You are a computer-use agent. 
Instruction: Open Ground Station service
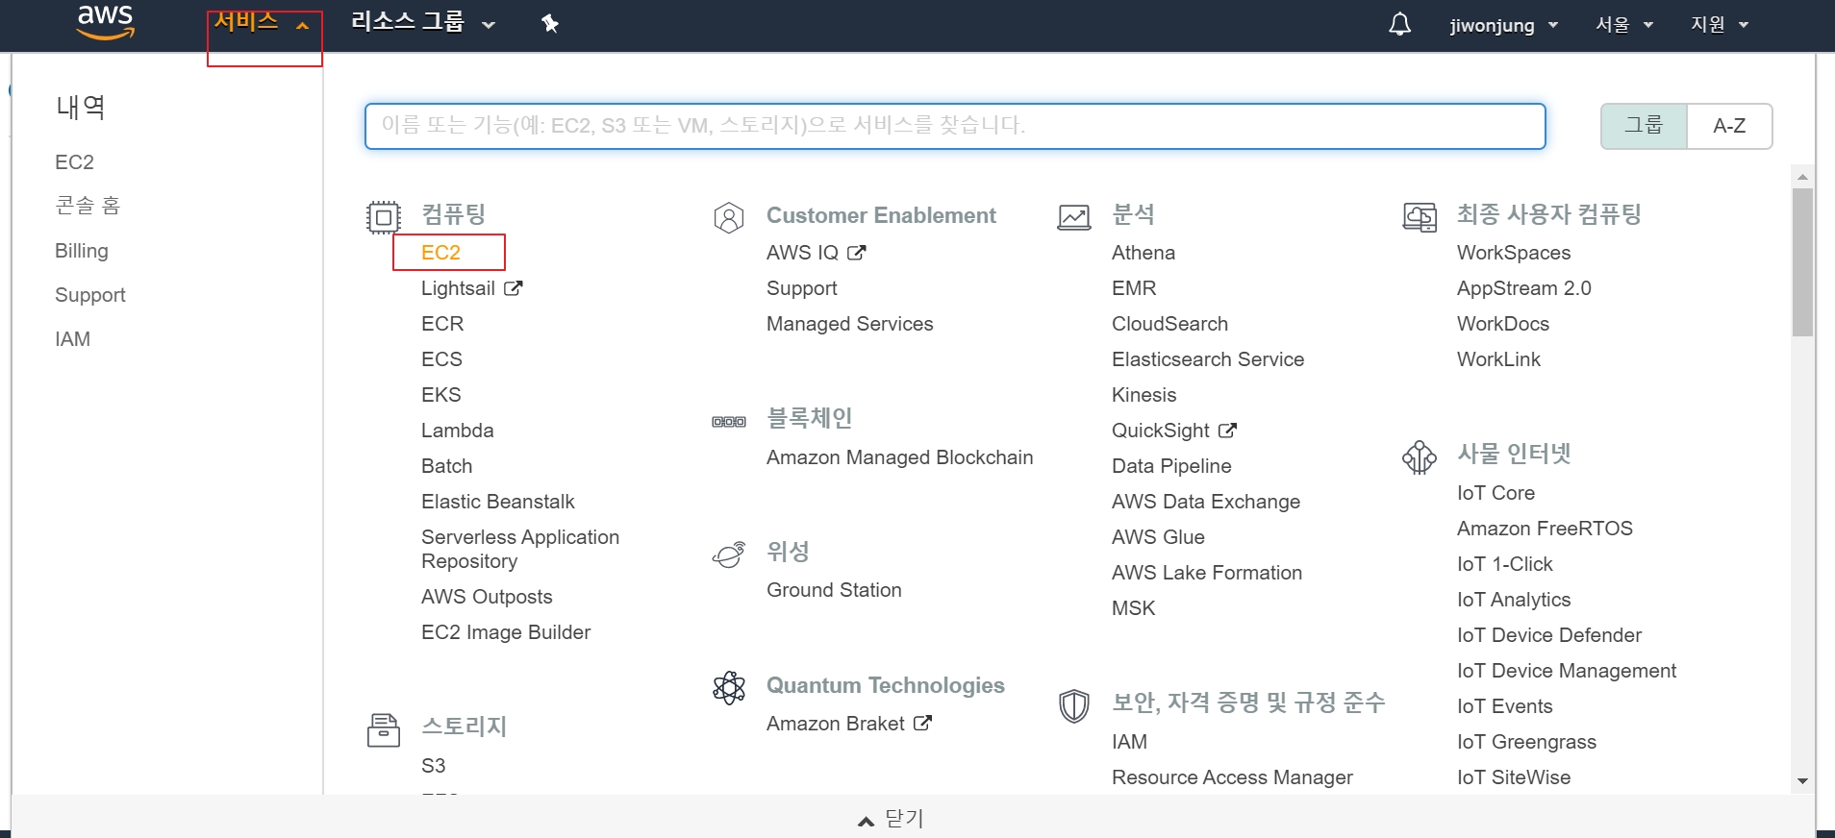coord(834,590)
